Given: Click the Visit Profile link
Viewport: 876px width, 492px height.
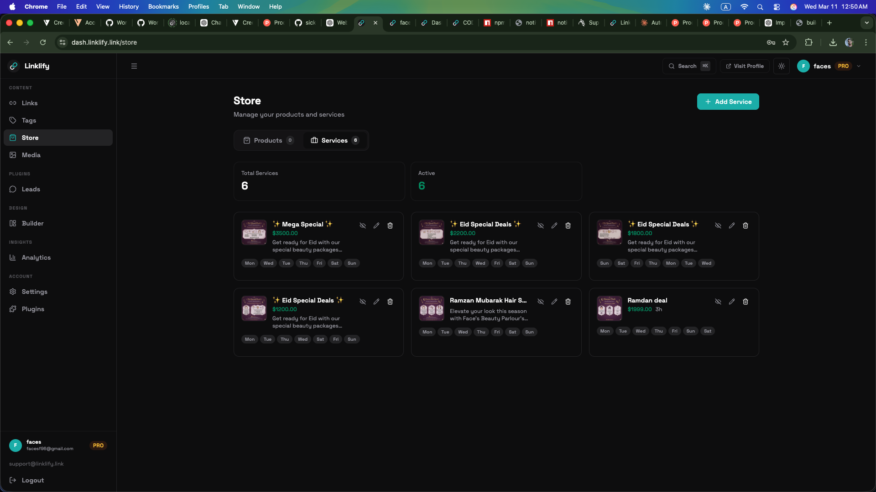Looking at the screenshot, I should click(x=745, y=66).
